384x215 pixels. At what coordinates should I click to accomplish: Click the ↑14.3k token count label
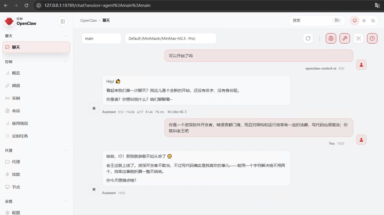130,112
